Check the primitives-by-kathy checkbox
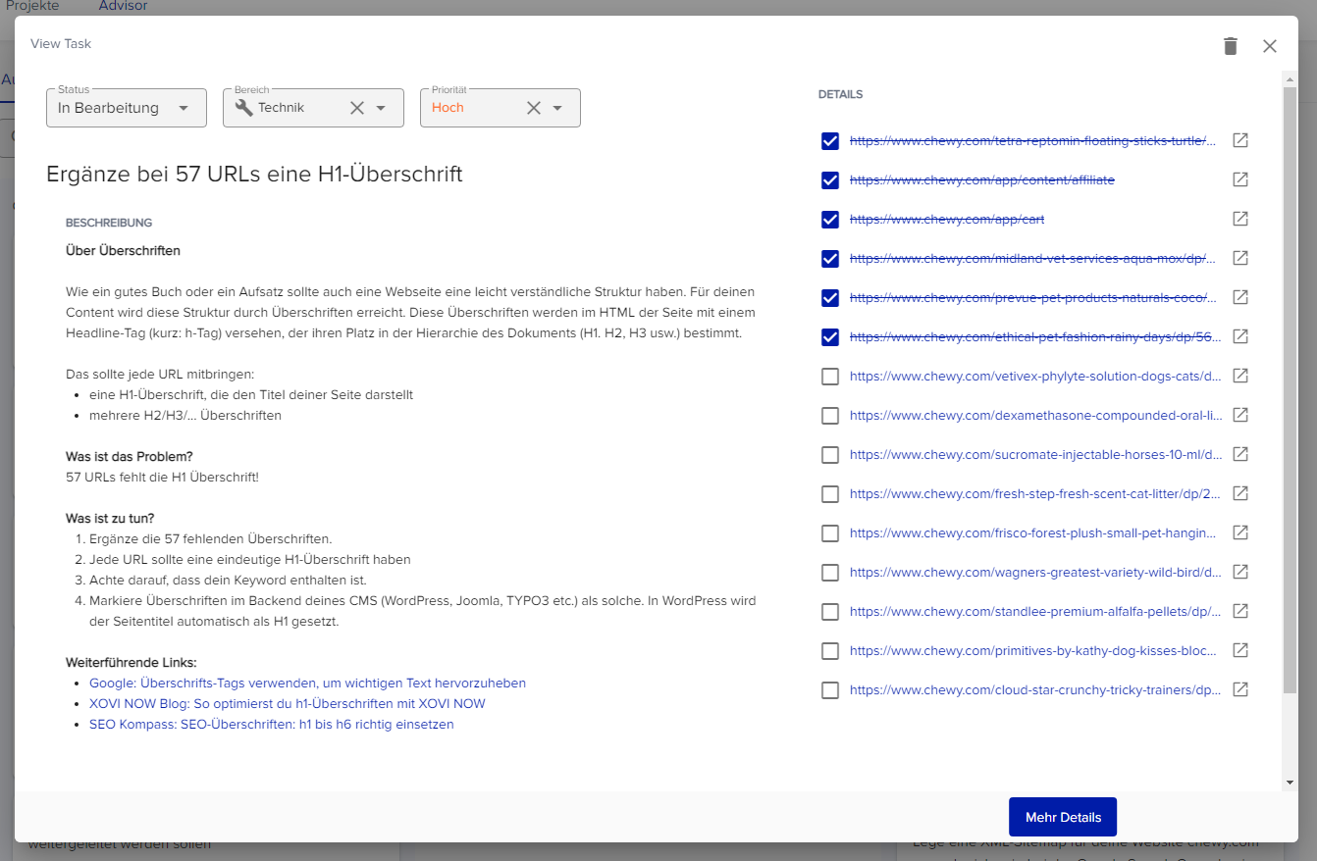The height and width of the screenshot is (861, 1317). (x=830, y=651)
